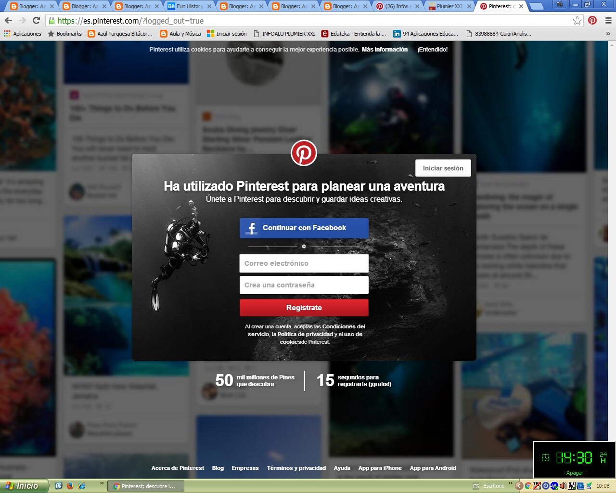Open the Términos y privacidad footer link
Viewport: 616px width, 493px height.
click(296, 468)
